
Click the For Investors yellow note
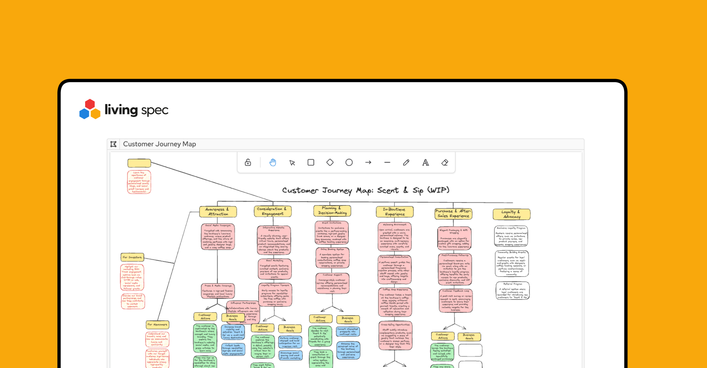tap(132, 257)
